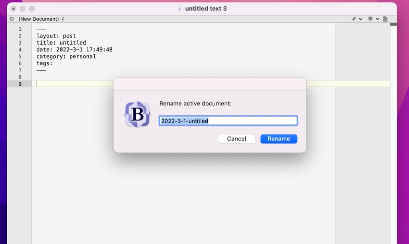Screen dimensions: 409x244
Task: Click the new document toolbar icon
Action: coord(385,19)
